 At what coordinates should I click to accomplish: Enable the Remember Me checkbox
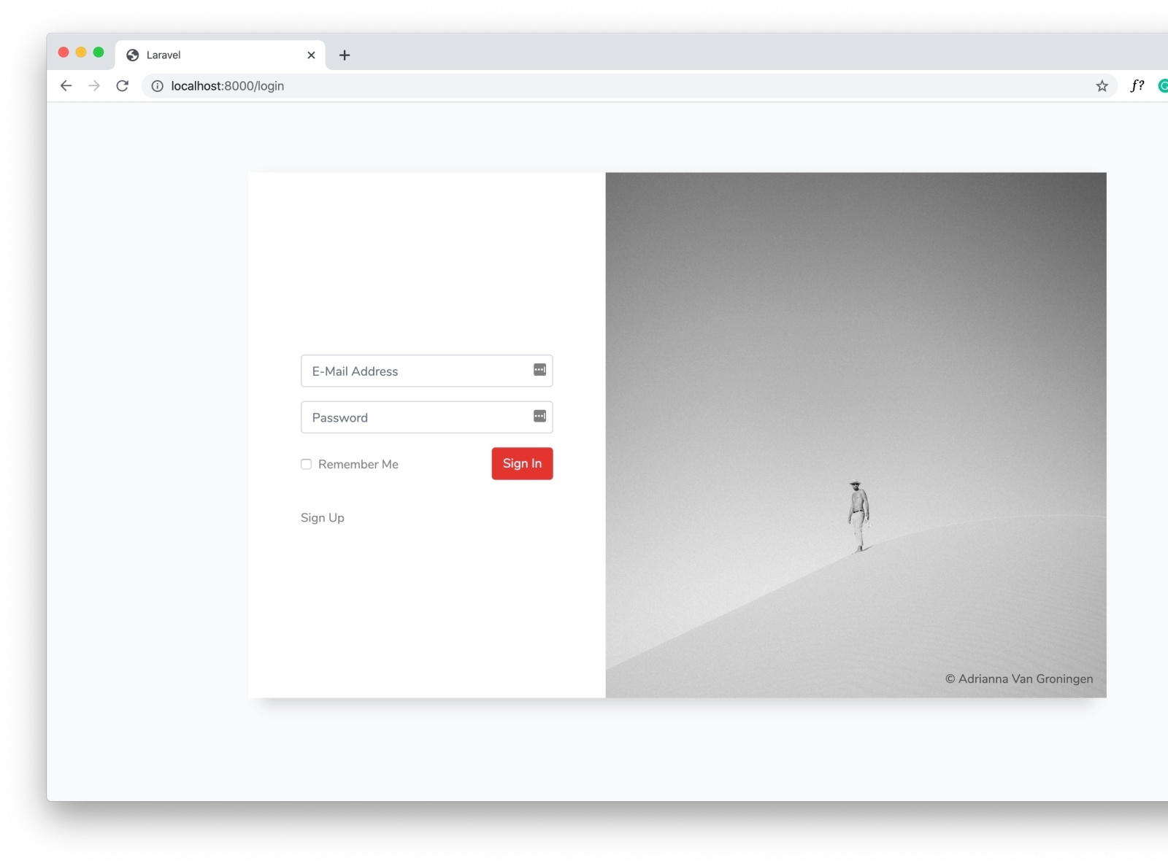(306, 464)
